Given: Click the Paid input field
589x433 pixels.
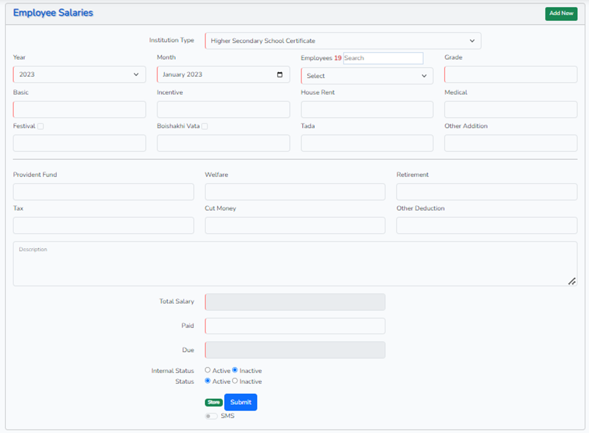Looking at the screenshot, I should tap(295, 326).
